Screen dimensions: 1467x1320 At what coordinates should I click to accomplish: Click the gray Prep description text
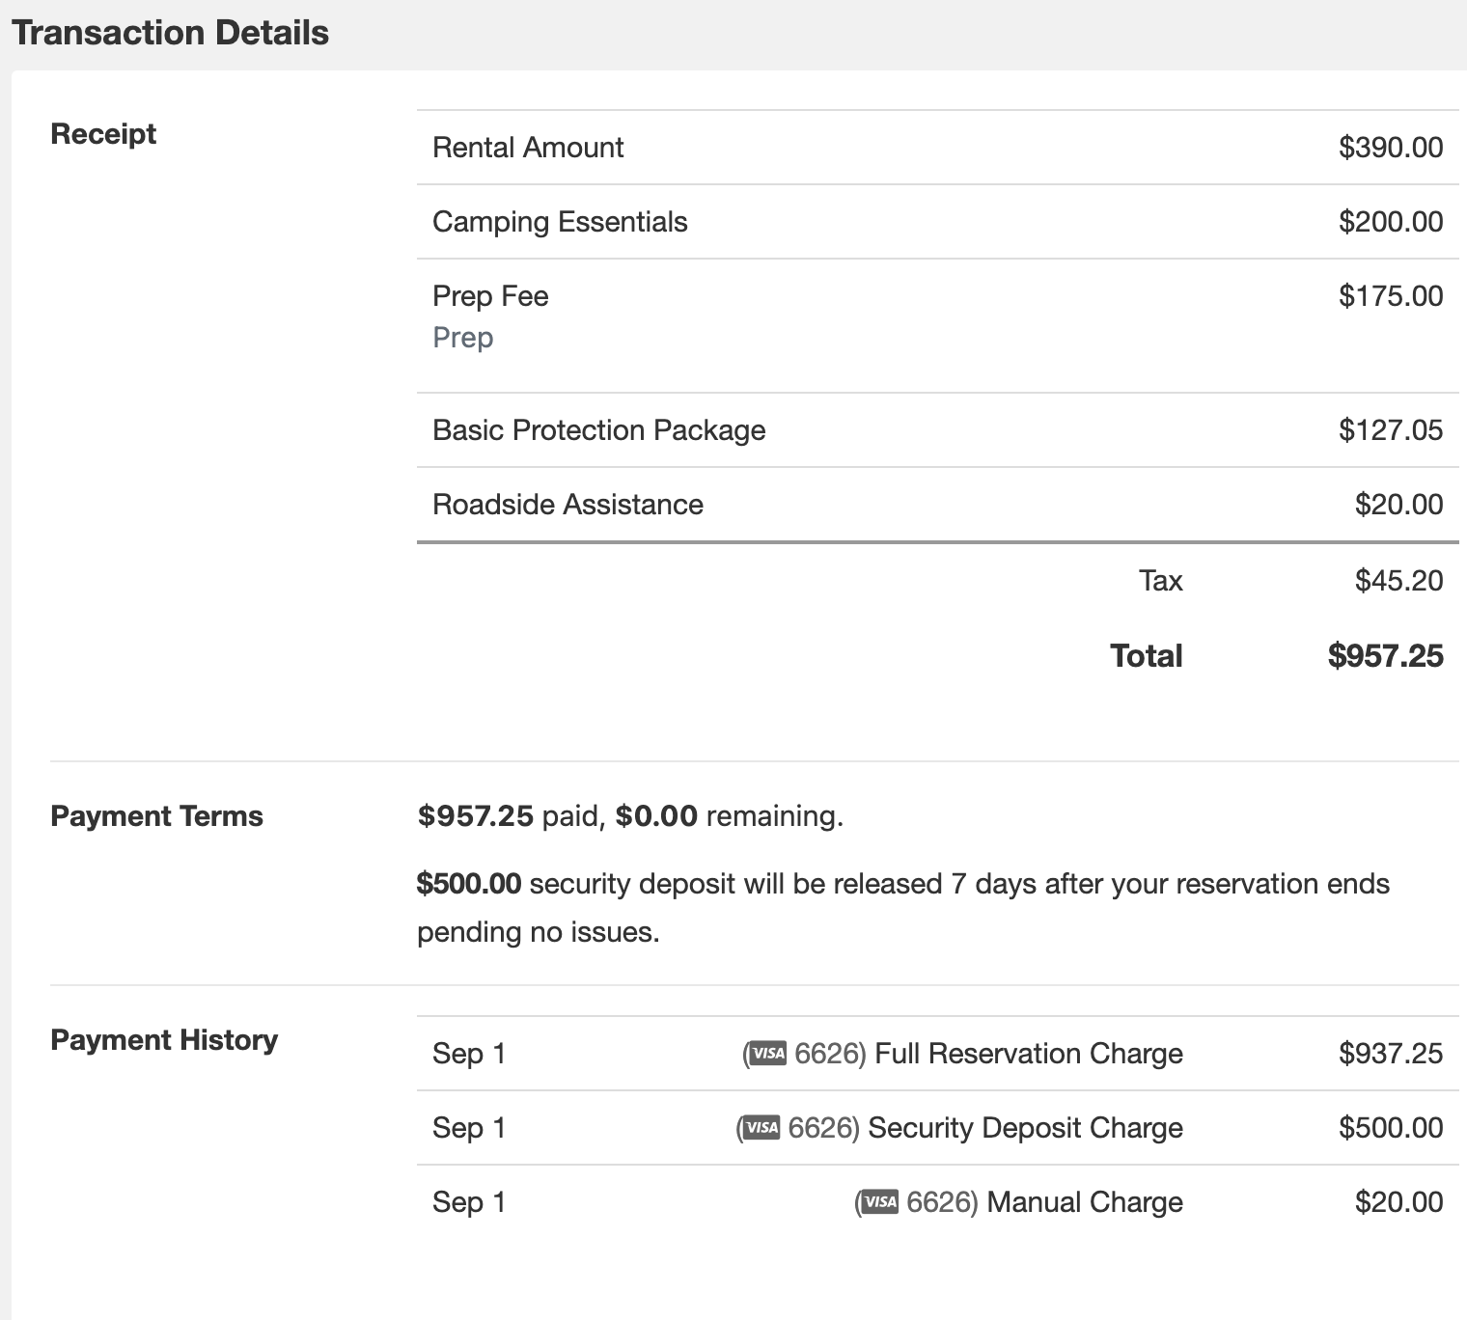(463, 338)
